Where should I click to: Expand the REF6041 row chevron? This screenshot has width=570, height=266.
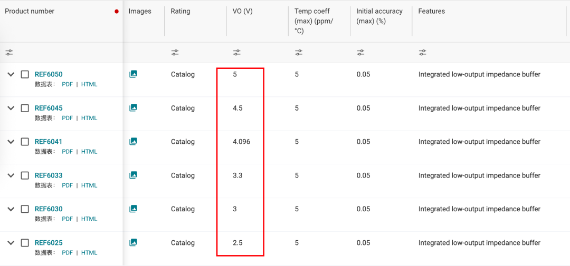[x=11, y=142]
